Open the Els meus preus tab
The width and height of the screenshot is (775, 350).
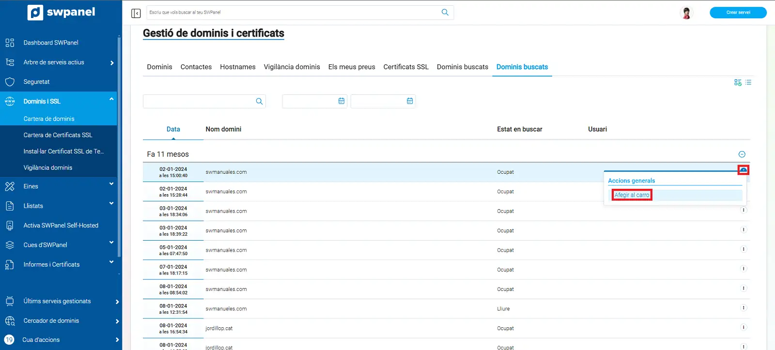coord(352,67)
